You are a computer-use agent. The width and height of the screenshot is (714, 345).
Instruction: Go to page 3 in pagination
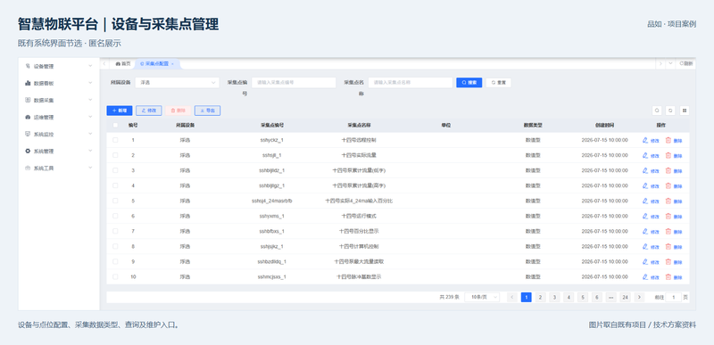554,297
